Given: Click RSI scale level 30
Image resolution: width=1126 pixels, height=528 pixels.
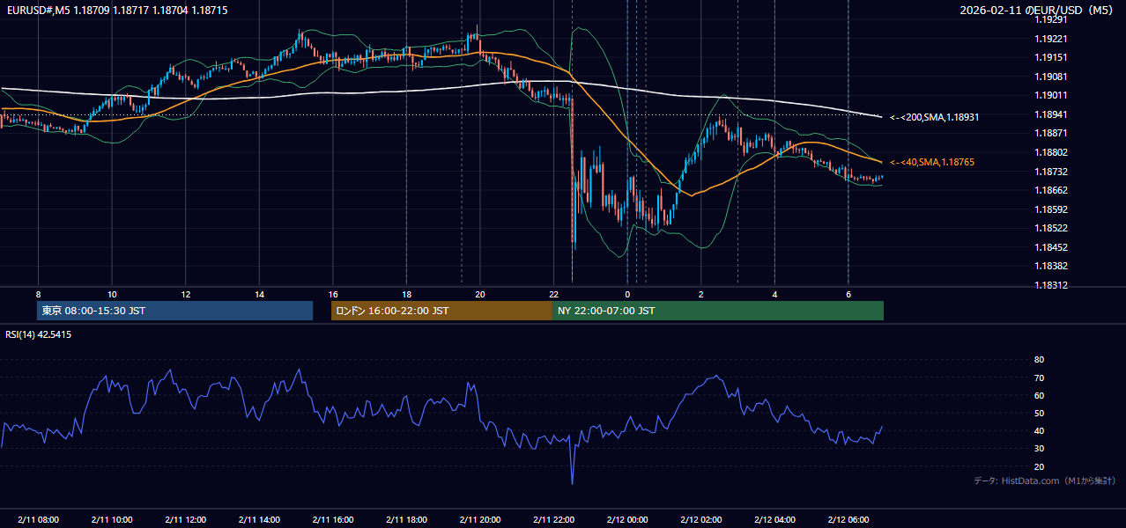Looking at the screenshot, I should pos(1039,448).
